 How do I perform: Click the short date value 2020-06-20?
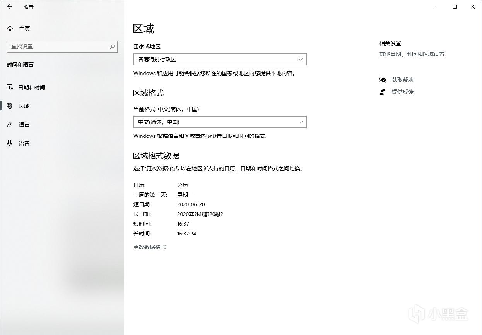191,204
